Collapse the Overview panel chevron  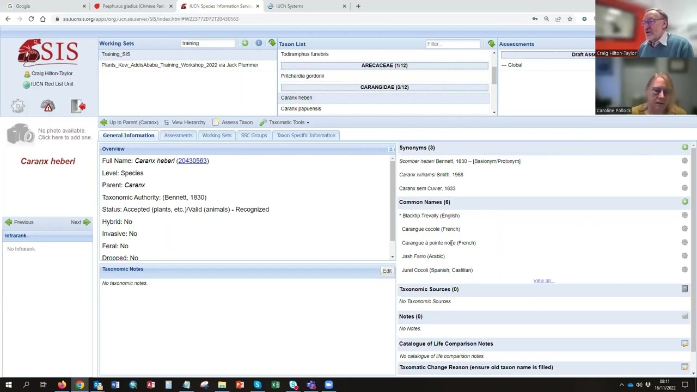pos(390,149)
